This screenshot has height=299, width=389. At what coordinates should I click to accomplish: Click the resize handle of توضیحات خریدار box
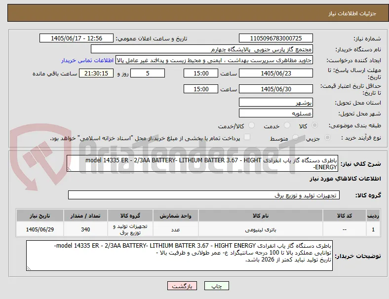coord(29,268)
